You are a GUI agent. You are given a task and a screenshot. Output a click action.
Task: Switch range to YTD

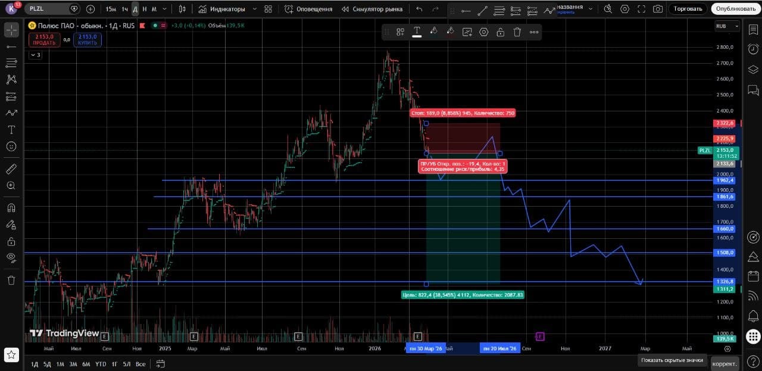(101, 364)
